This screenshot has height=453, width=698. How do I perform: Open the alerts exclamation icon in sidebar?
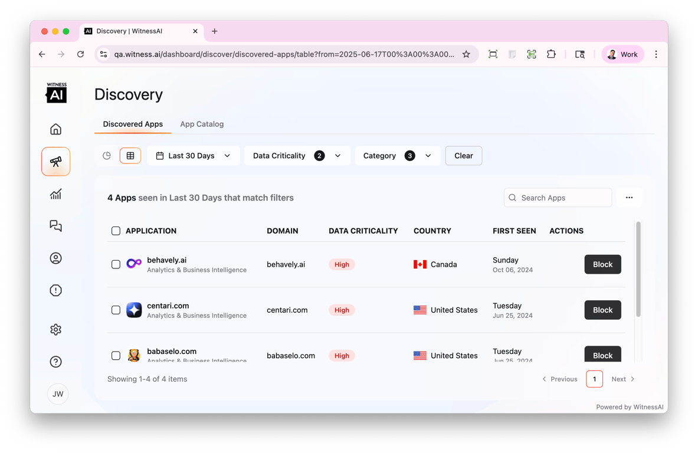pyautogui.click(x=55, y=291)
